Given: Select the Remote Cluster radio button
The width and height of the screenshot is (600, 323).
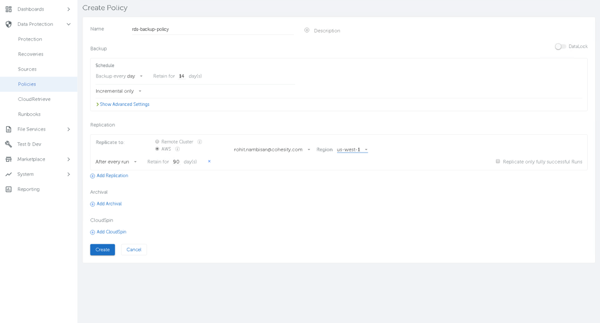Looking at the screenshot, I should pyautogui.click(x=157, y=142).
